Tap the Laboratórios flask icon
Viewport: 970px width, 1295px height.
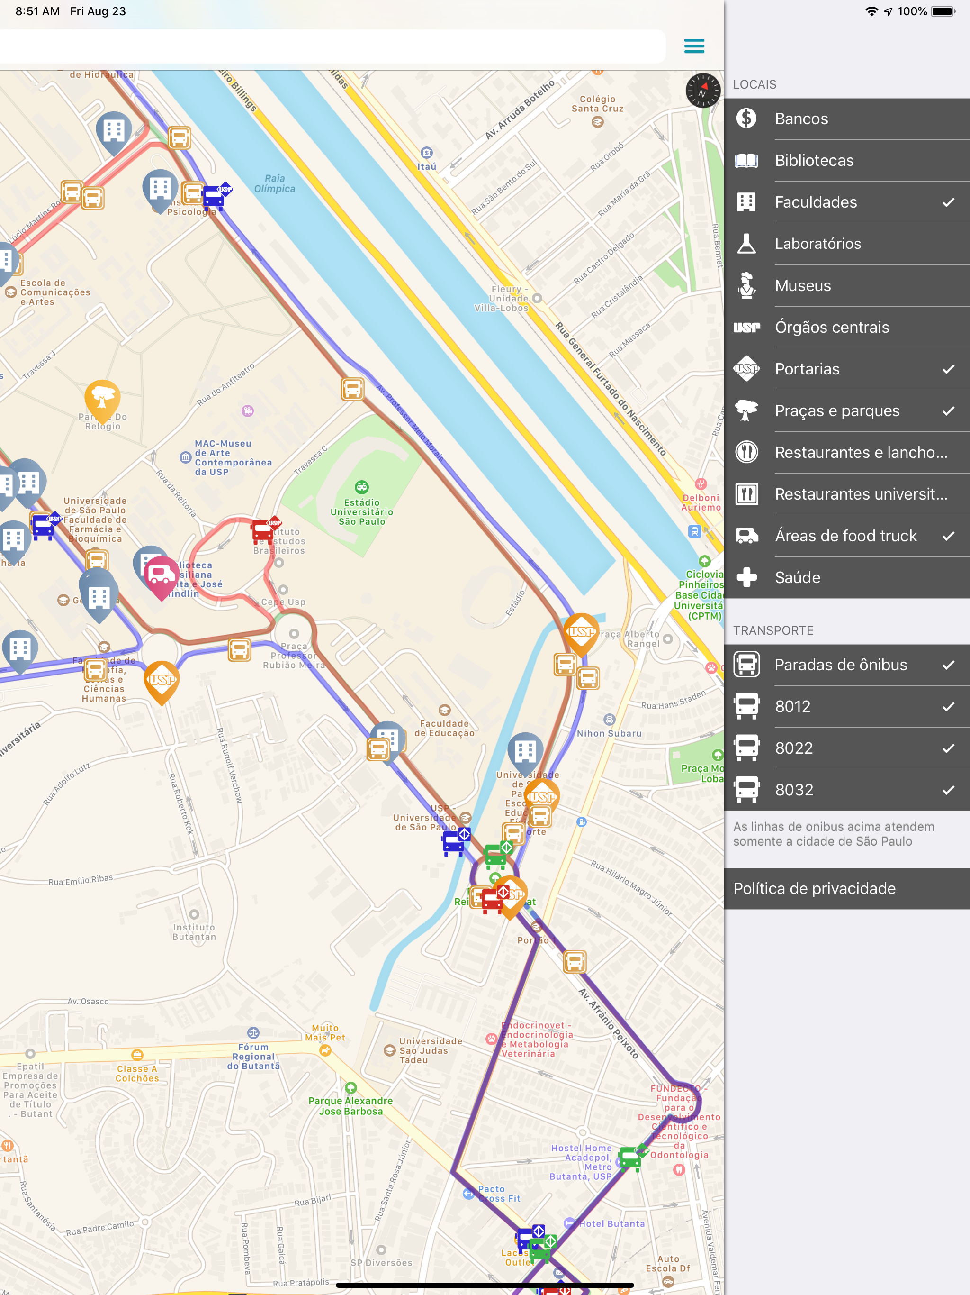[x=746, y=244]
